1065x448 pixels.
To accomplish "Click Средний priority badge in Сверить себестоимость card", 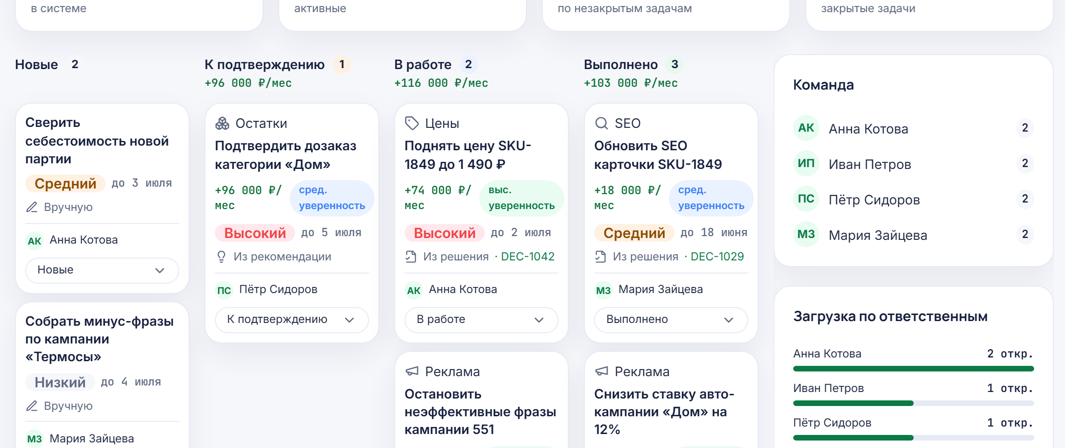I will click(65, 183).
